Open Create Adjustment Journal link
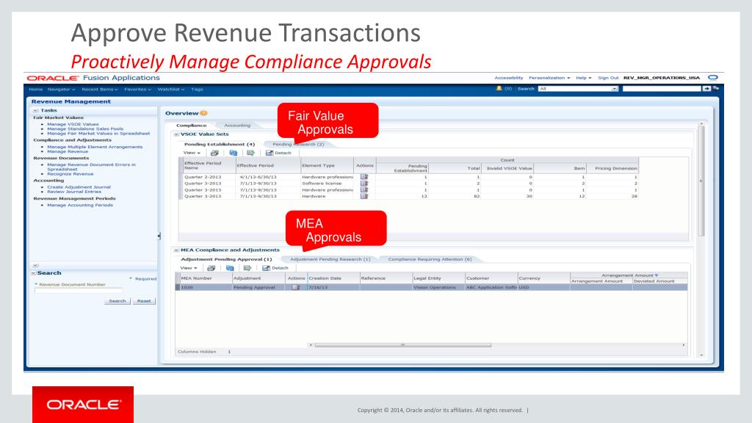 79,187
